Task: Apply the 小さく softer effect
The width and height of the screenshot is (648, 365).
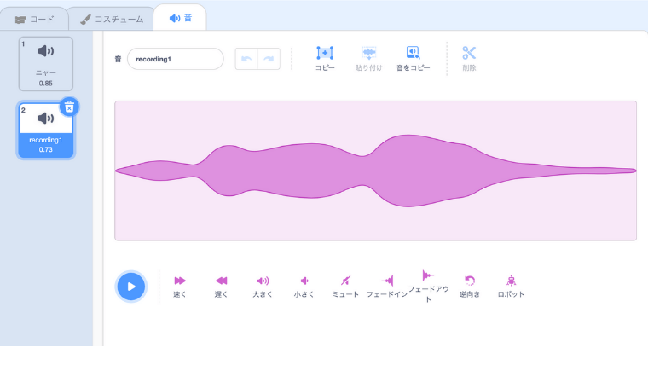Action: 304,287
